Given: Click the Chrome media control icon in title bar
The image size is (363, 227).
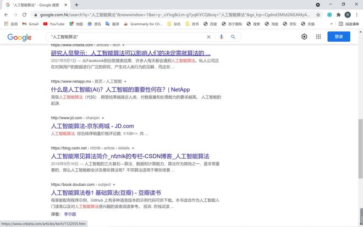Looking at the screenshot, I should (318, 4).
